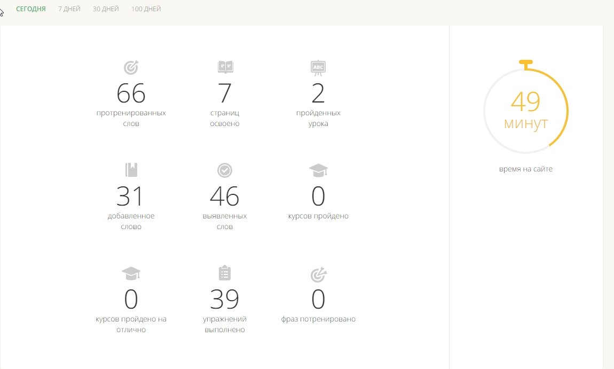Click the checkmark circle icon above выявленных слов

pyautogui.click(x=225, y=170)
